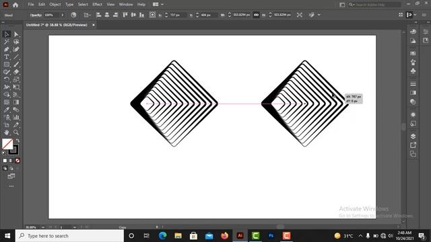Swap fill and stroke colors
This screenshot has height=242, width=431.
pyautogui.click(x=18, y=140)
